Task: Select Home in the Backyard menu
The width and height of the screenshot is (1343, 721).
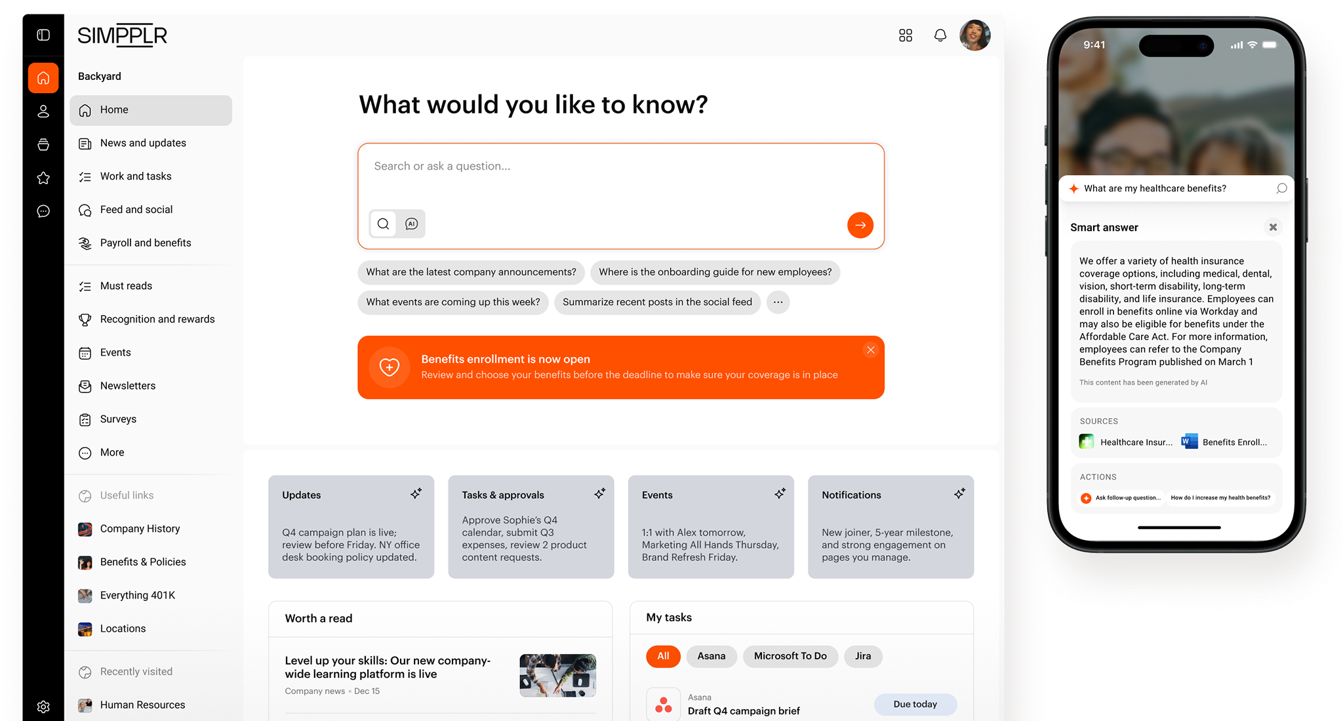Action: 151,110
